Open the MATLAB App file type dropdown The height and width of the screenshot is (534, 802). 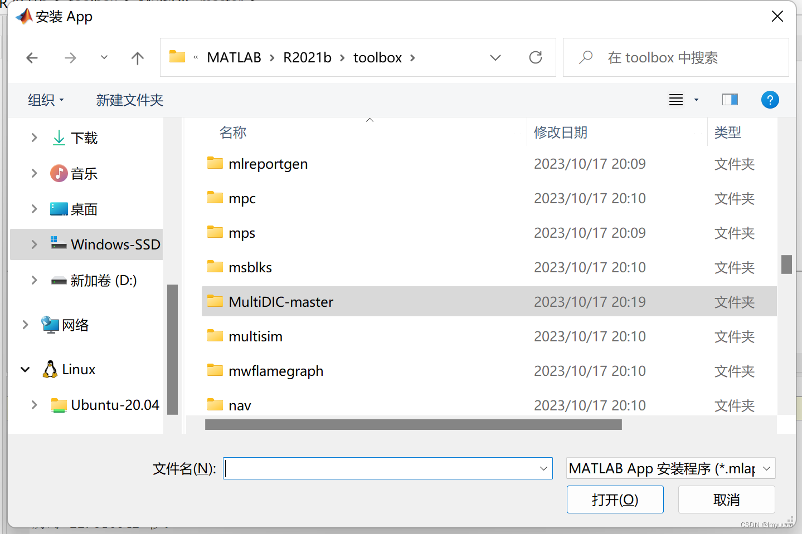670,468
